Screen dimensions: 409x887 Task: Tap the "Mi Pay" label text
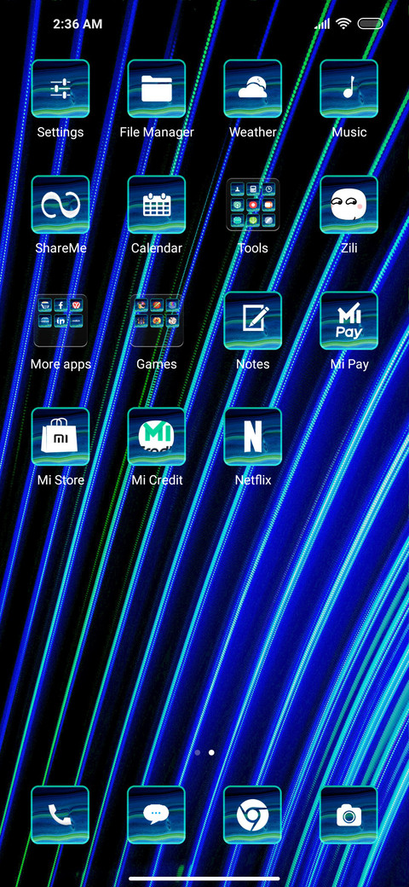(x=349, y=364)
